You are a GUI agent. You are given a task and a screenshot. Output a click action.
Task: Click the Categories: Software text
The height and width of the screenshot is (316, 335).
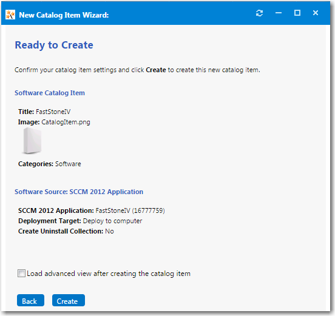tap(50, 164)
